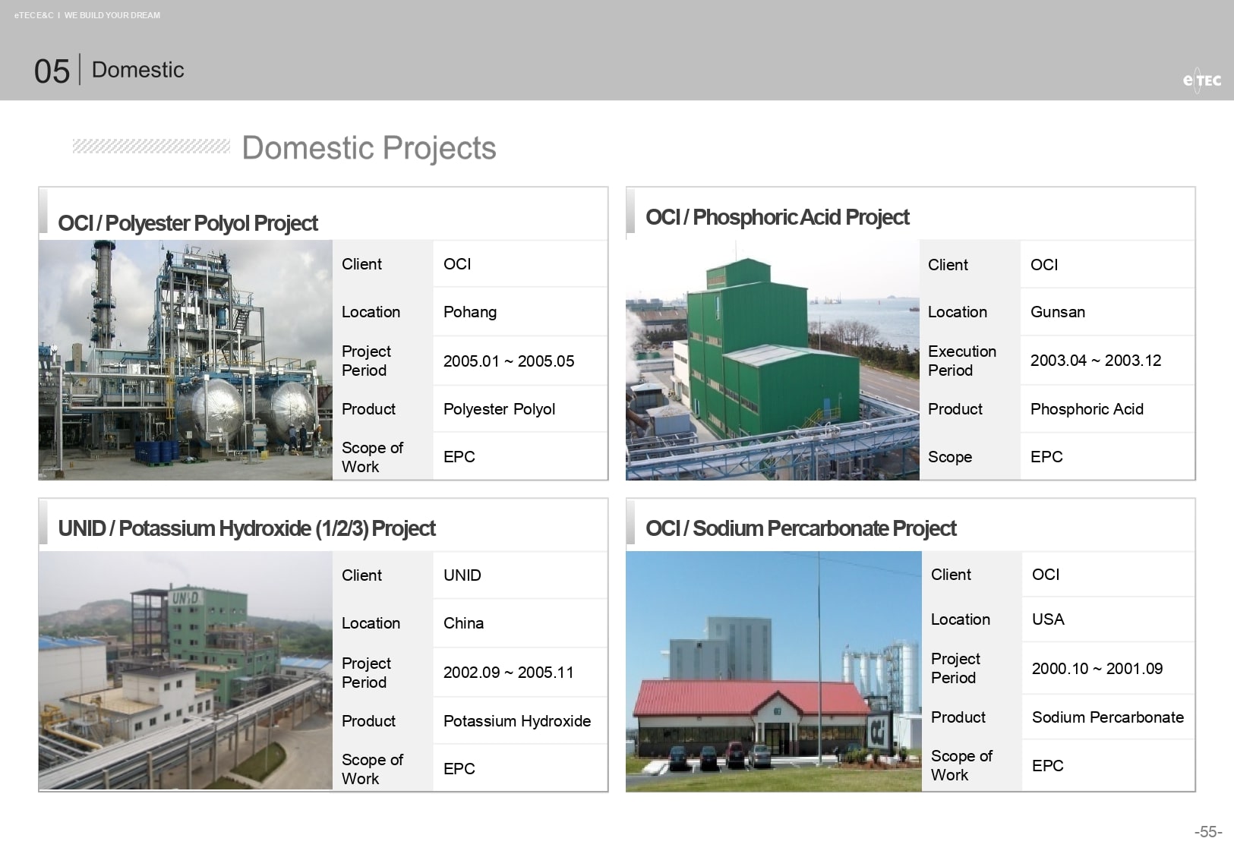Select 'OCI / Sodium Percarbonate Project' title
This screenshot has width=1234, height=854.
coord(800,528)
